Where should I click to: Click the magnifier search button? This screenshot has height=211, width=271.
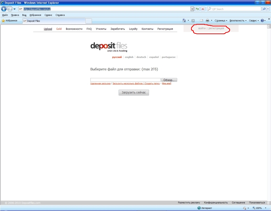(x=264, y=9)
